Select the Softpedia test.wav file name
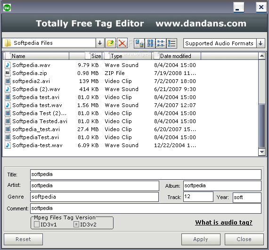 click(x=37, y=105)
